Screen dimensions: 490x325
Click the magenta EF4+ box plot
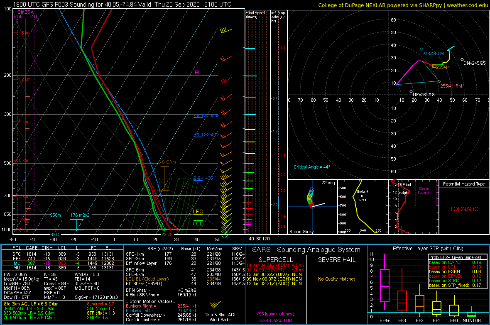(x=385, y=285)
